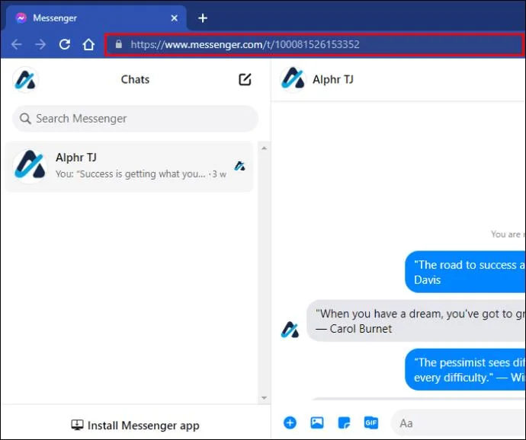Screen dimensions: 526x440
Task: Click the seen indicator on Alphr TJ chat
Action: (x=240, y=166)
